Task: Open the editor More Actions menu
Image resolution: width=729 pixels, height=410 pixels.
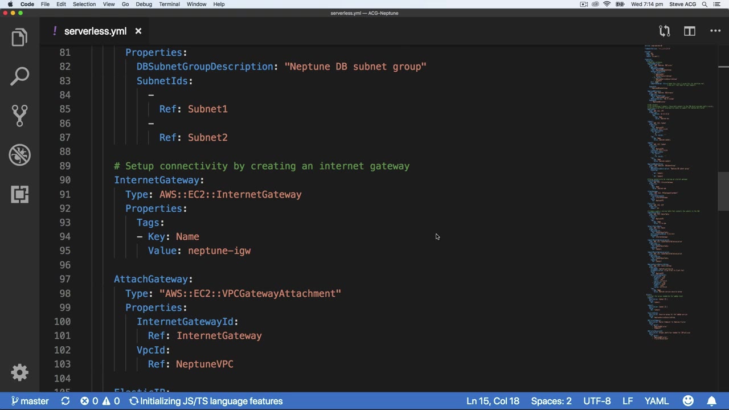Action: (715, 31)
